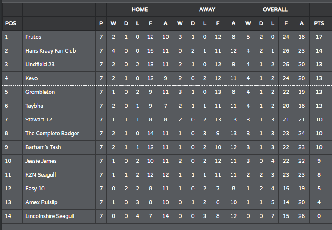Image resolution: width=332 pixels, height=230 pixels.
Task: Click the OVERALL section header
Action: tap(275, 9)
